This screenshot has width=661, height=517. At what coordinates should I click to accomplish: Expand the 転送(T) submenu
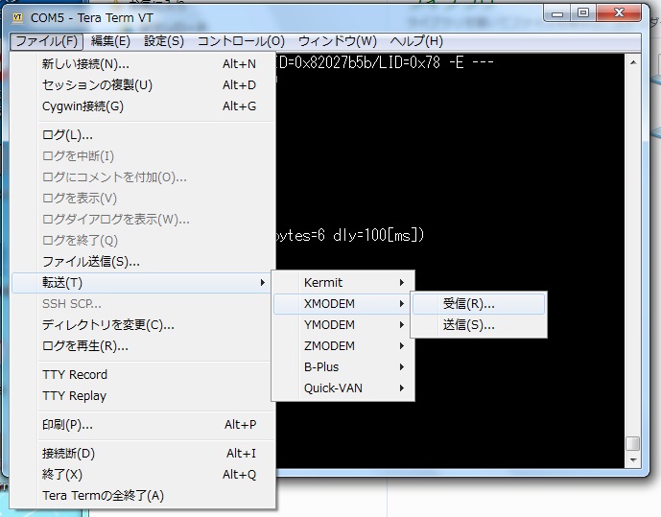(141, 283)
